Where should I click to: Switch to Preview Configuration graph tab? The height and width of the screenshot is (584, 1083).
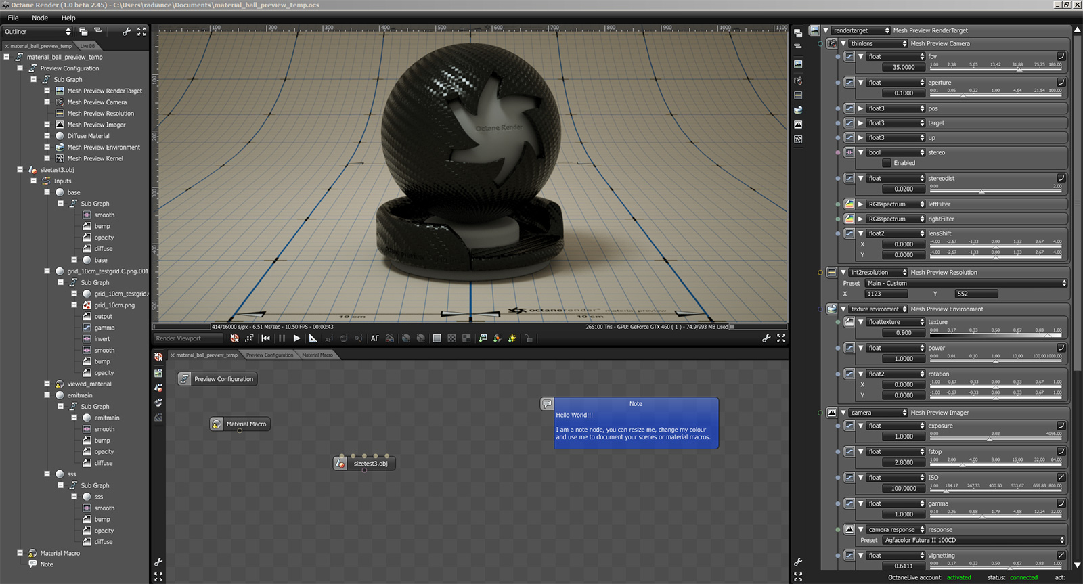point(270,355)
